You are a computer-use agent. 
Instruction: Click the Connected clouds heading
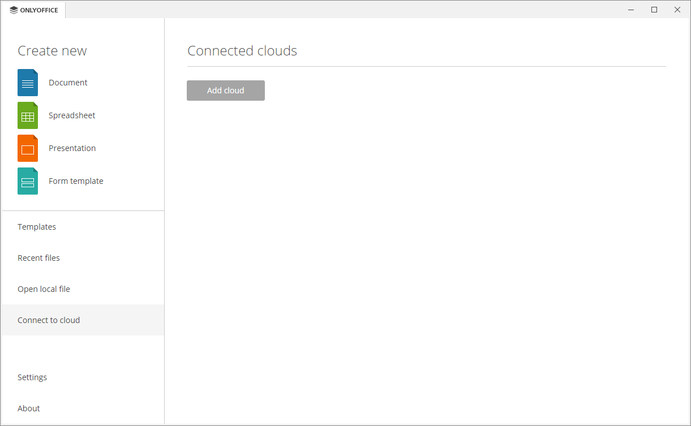pyautogui.click(x=242, y=50)
